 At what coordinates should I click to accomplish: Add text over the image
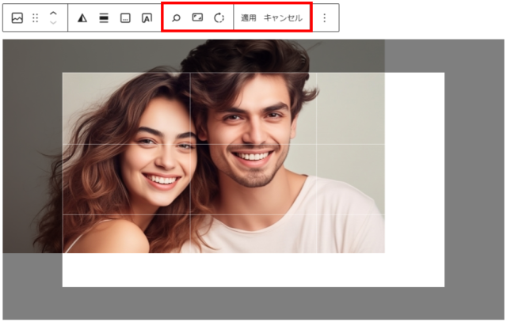(x=147, y=17)
